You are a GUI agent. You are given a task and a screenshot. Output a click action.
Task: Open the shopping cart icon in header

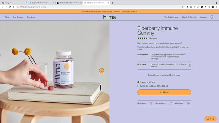212,17
